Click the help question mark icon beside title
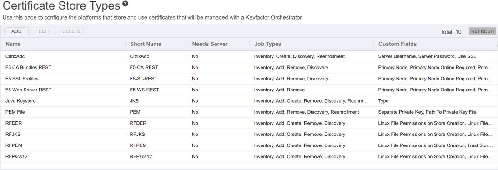Screen dimensions: 498x170 126,4
